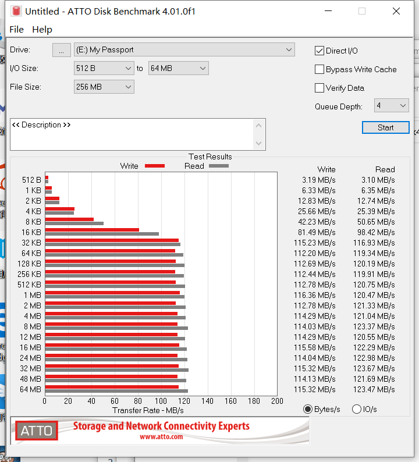This screenshot has width=419, height=462.
Task: Click the ATTO logo in the banner
Action: click(x=37, y=431)
